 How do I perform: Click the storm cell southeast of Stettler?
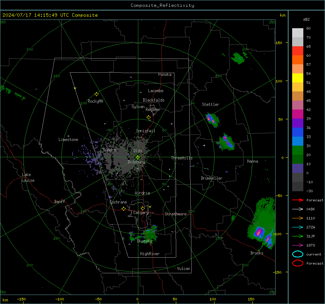click(212, 120)
